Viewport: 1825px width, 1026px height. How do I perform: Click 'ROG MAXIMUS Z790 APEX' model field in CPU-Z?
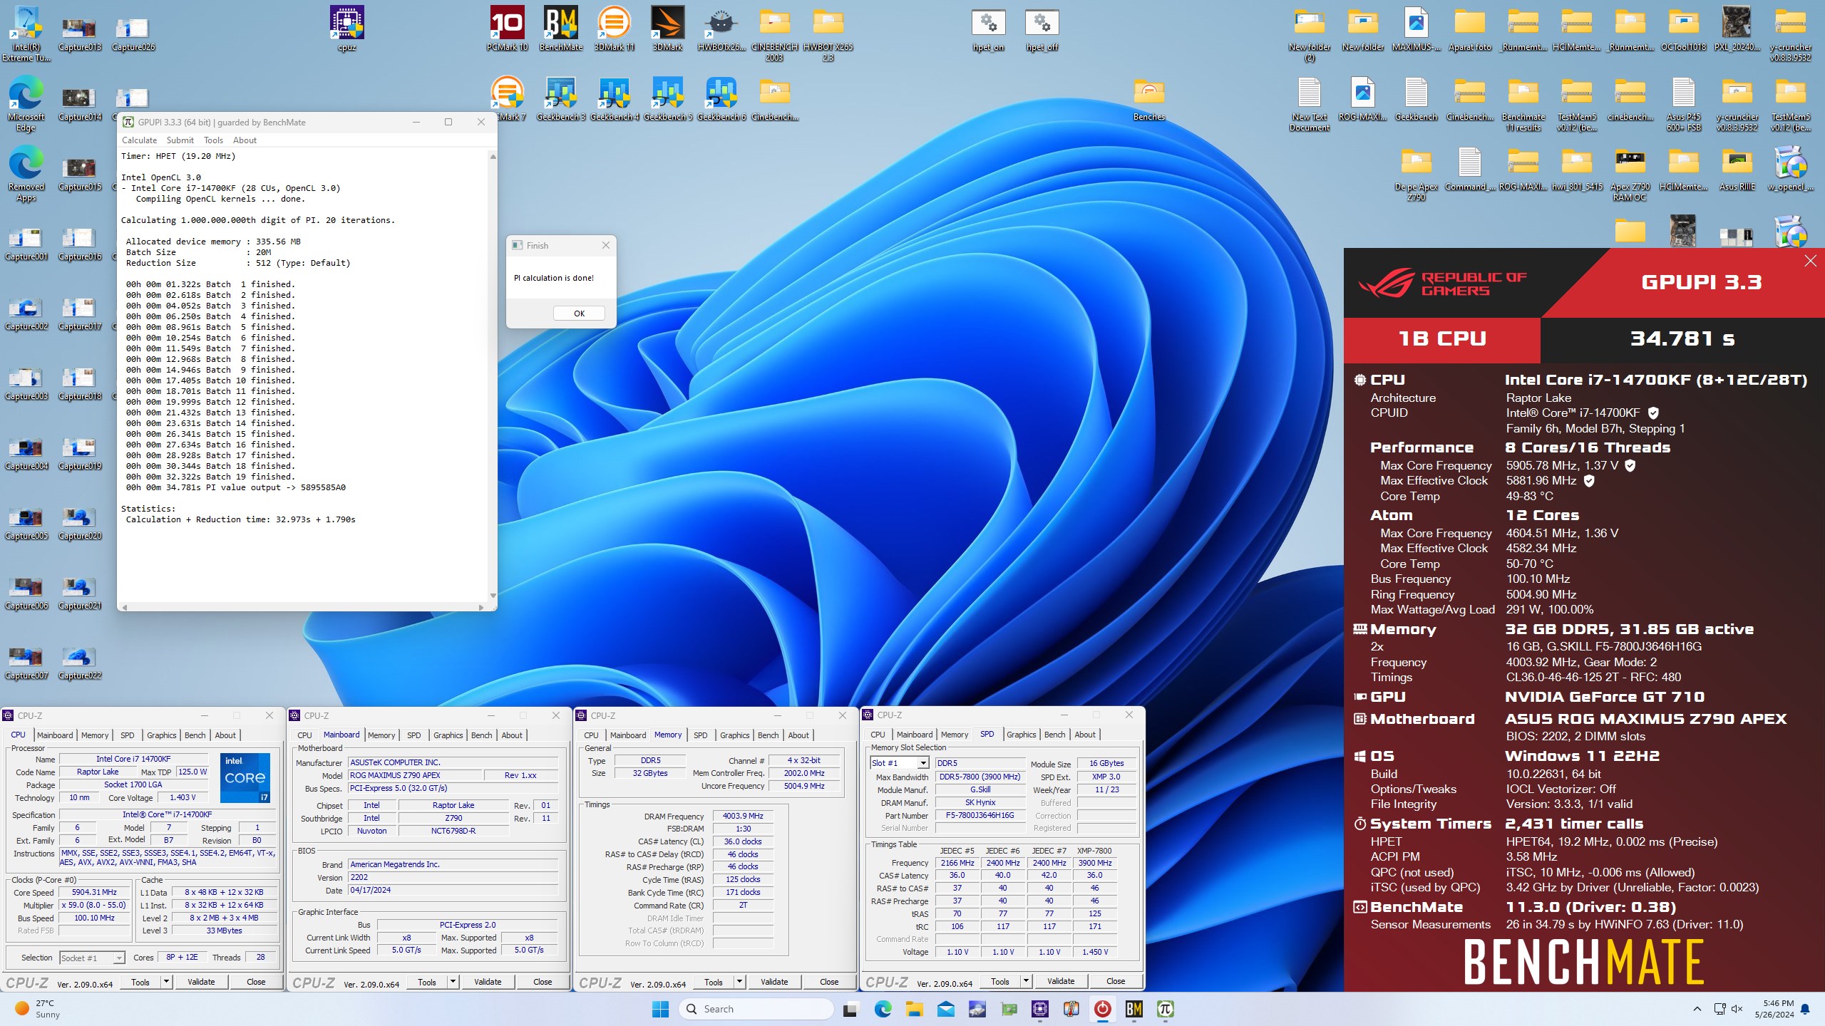point(414,775)
